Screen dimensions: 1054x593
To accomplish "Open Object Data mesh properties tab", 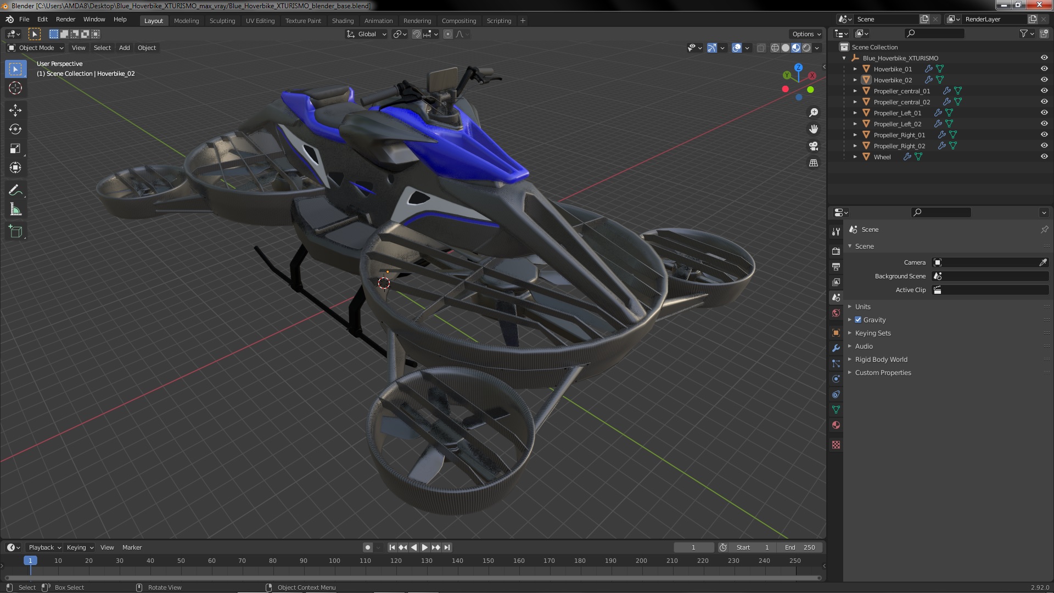I will (836, 410).
